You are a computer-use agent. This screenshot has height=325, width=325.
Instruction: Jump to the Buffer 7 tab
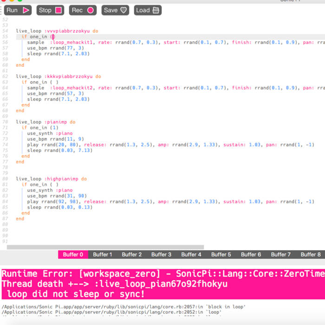tap(280, 254)
